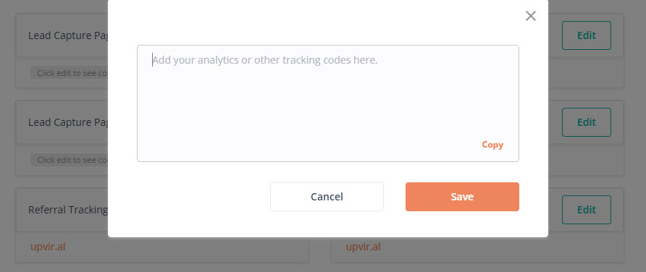The height and width of the screenshot is (272, 646).
Task: Close the tracking code dialog with the X icon
Action: 531,16
